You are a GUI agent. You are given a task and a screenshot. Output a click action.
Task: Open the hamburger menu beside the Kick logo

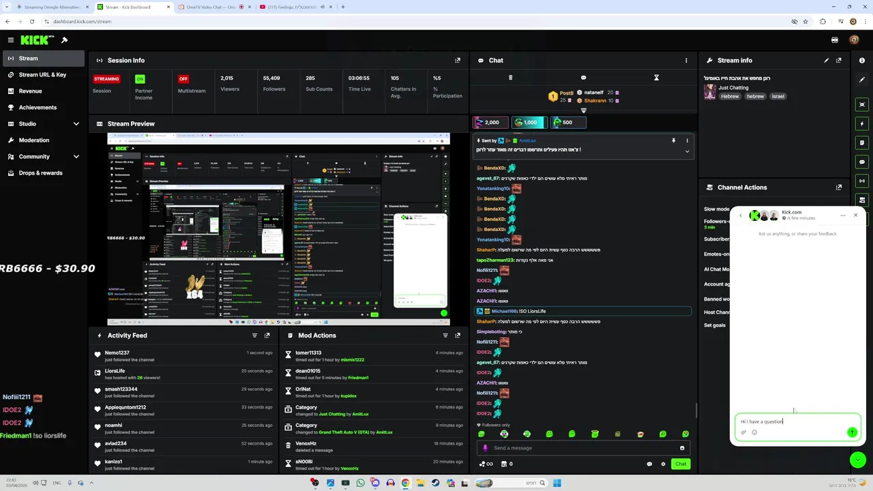point(10,40)
